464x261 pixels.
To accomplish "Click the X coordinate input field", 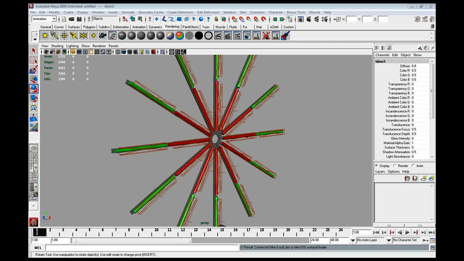I will [351, 19].
